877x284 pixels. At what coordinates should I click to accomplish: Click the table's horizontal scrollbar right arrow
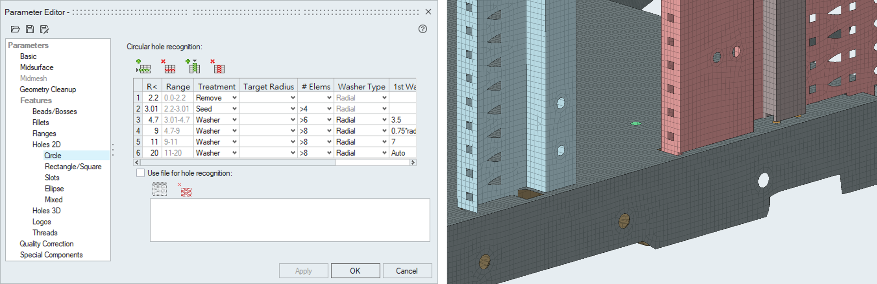point(413,163)
